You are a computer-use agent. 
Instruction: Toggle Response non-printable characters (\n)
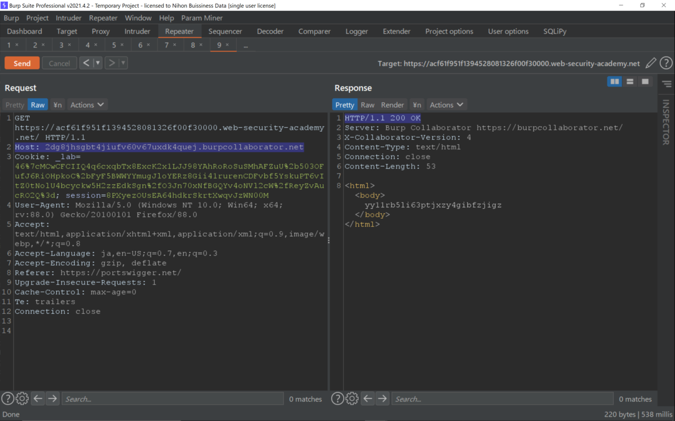click(417, 105)
